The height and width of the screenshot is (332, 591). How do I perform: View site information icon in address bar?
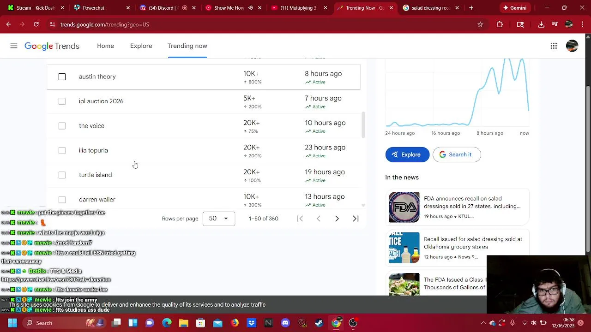pos(53,24)
